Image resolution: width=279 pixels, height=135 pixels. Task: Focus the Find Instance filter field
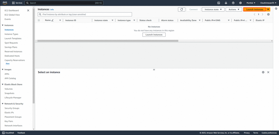tap(85, 14)
